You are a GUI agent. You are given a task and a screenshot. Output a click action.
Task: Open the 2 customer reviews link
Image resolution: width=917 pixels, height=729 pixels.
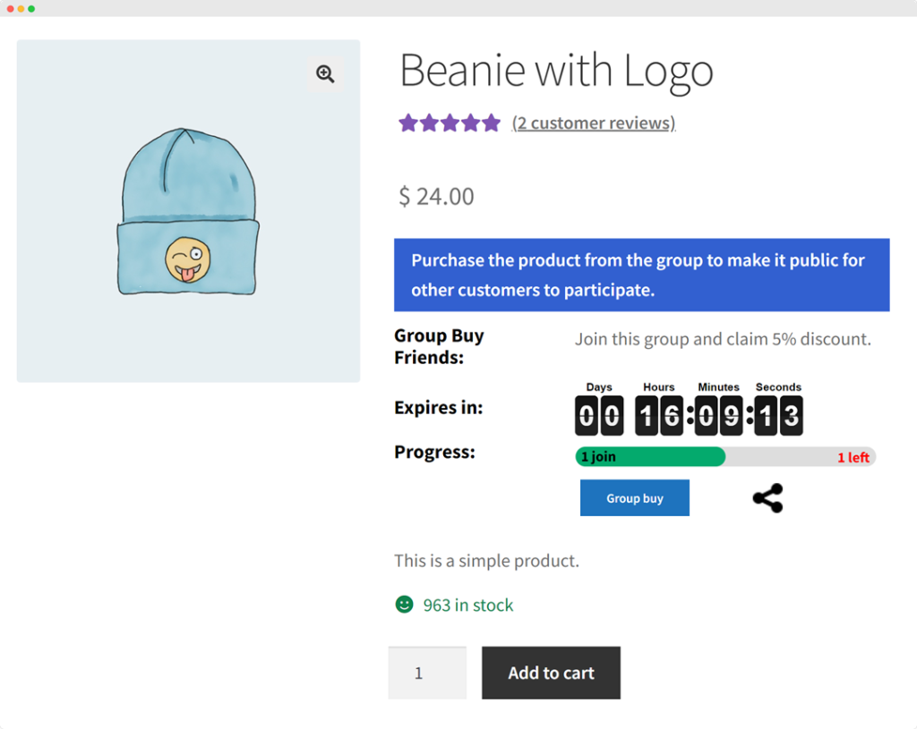tap(593, 123)
